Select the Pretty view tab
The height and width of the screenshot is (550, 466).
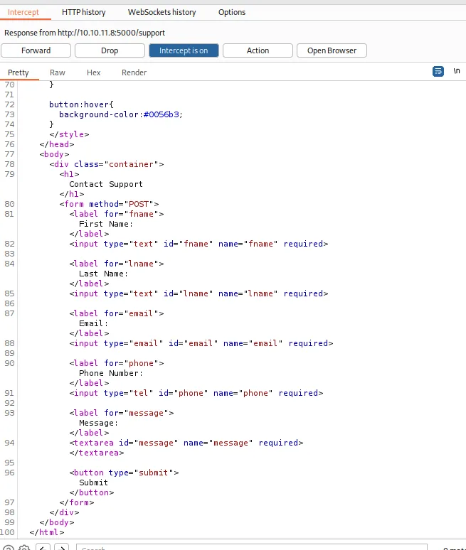(18, 72)
